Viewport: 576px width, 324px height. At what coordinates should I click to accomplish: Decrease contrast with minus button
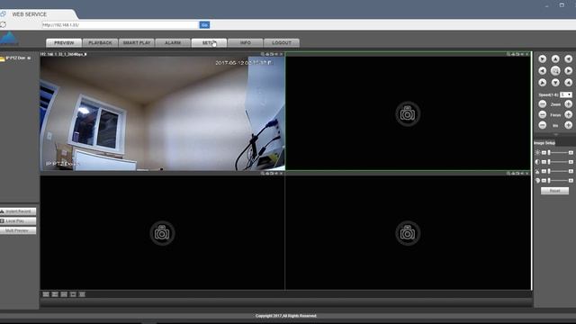544,162
